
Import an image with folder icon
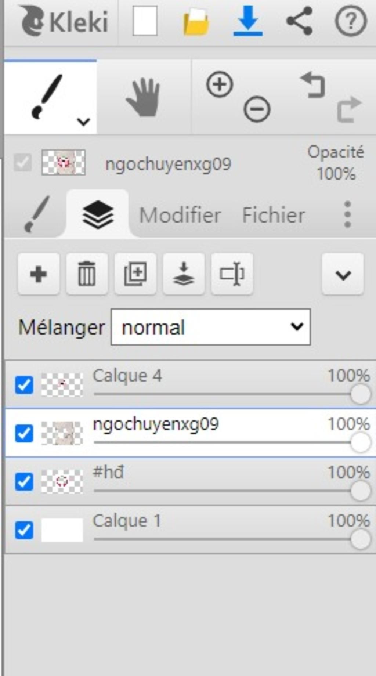(196, 22)
